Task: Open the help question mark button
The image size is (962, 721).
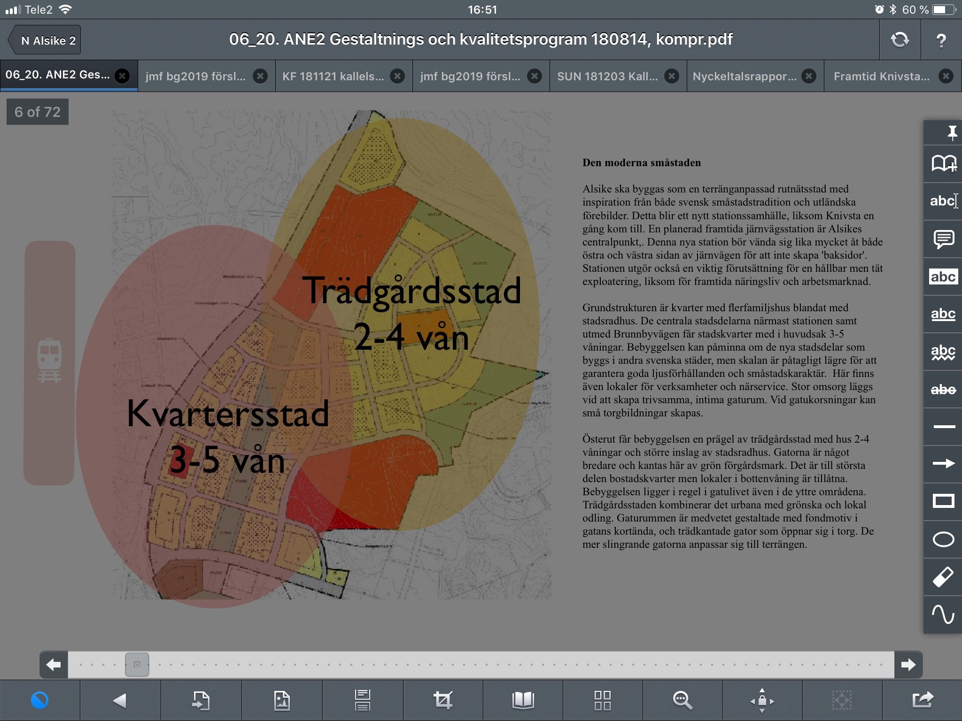Action: pos(941,40)
